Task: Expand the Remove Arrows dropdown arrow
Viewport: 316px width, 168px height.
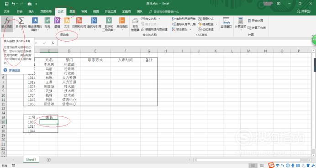Action: [190, 29]
